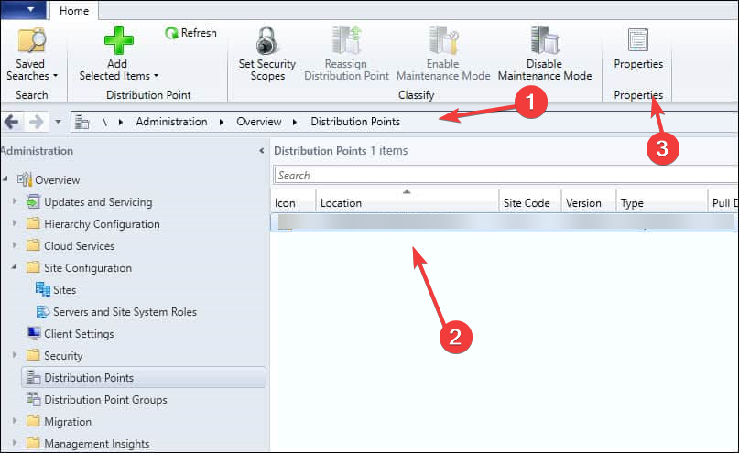This screenshot has height=453, width=739.
Task: Click into the Search field
Action: (505, 176)
